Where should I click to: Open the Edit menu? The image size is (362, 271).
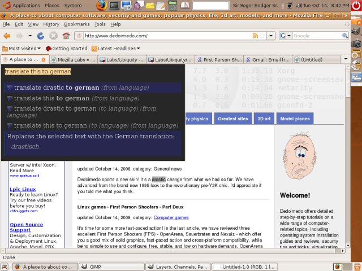(x=19, y=24)
